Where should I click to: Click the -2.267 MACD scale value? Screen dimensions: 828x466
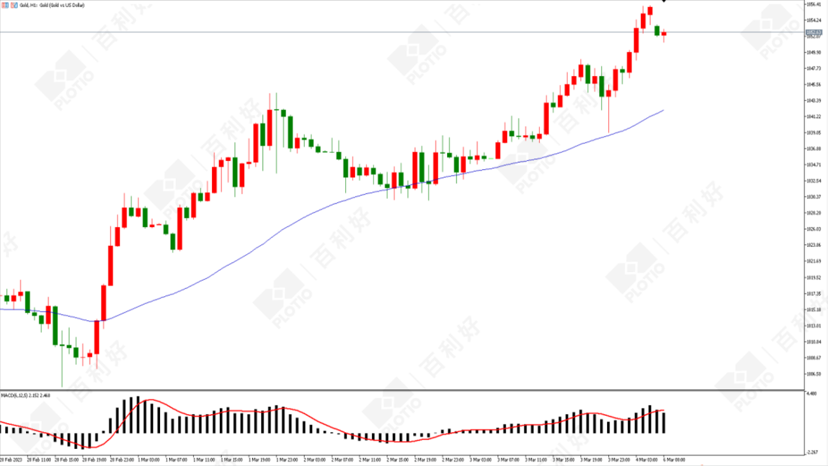(x=813, y=452)
